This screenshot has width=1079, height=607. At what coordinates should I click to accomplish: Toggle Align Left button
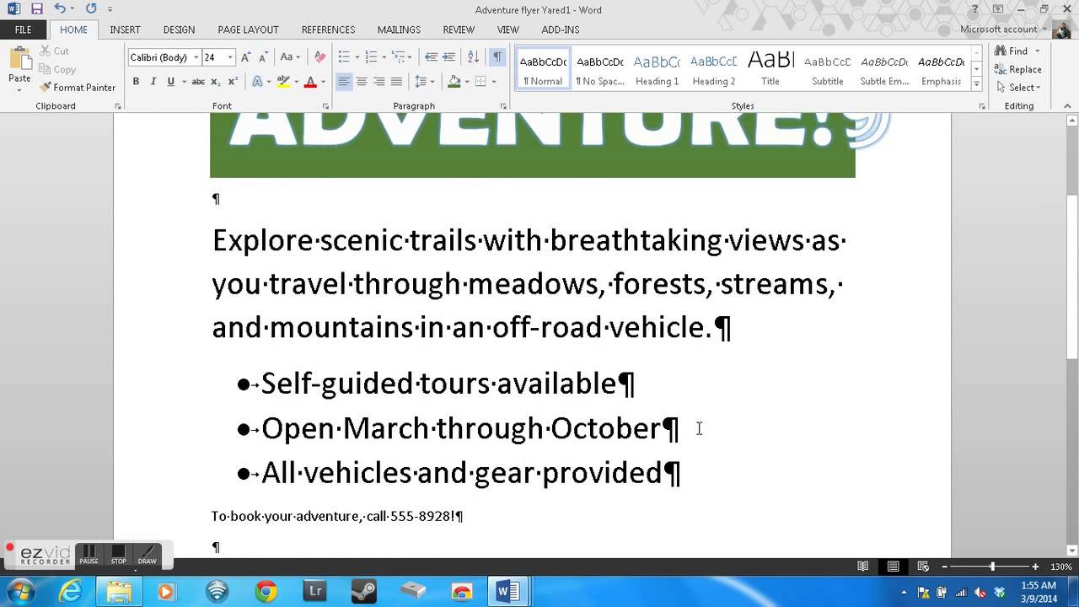[x=344, y=82]
